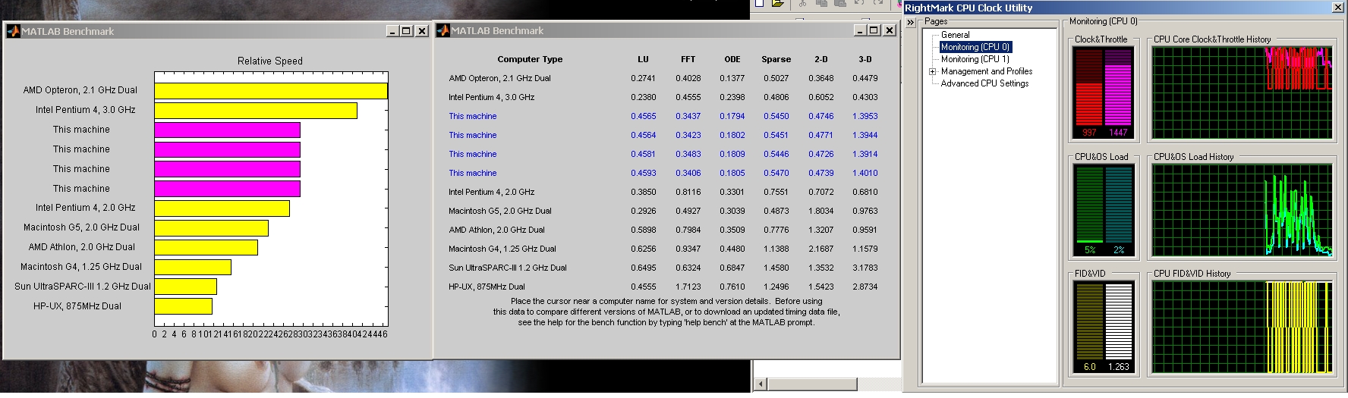This screenshot has height=398, width=1348.
Task: Click the yellow Macintosh G5 bar
Action: pyautogui.click(x=211, y=227)
